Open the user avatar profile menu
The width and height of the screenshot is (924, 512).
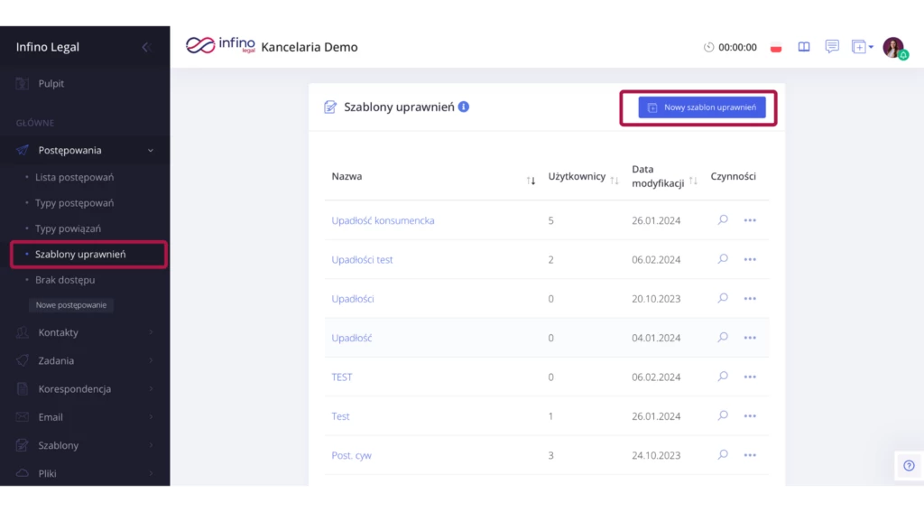click(892, 47)
